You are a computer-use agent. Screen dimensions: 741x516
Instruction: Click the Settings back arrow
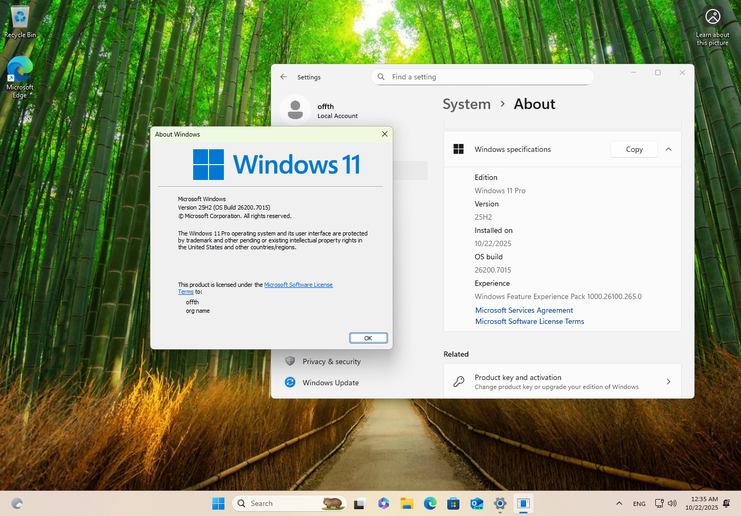pyautogui.click(x=284, y=77)
